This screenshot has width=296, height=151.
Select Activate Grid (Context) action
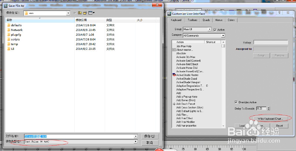[188, 60]
